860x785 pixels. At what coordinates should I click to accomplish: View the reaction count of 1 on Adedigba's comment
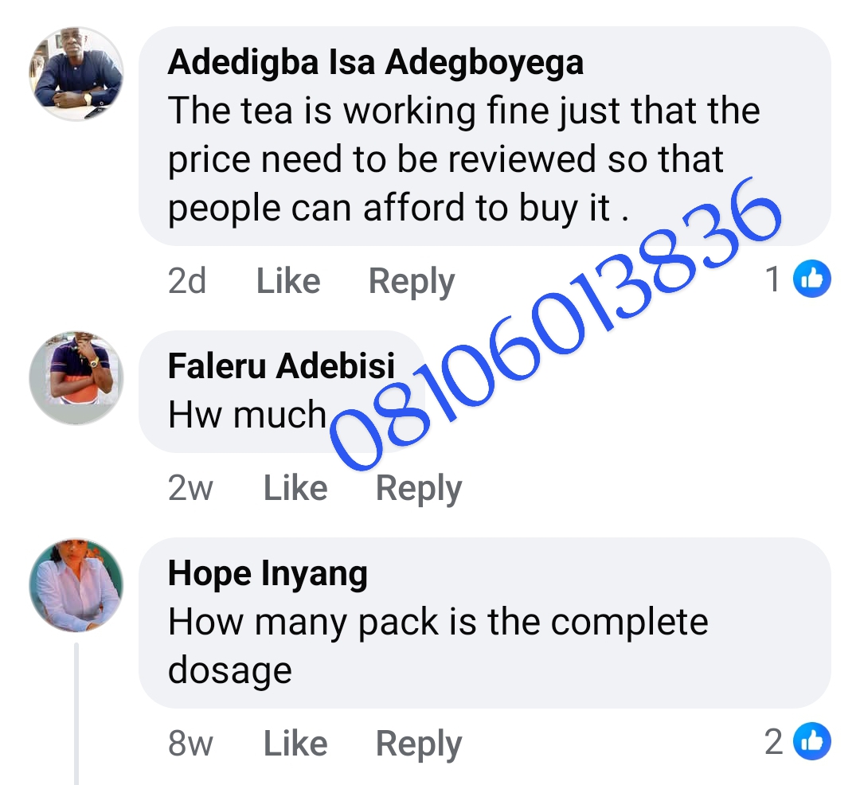tap(773, 279)
